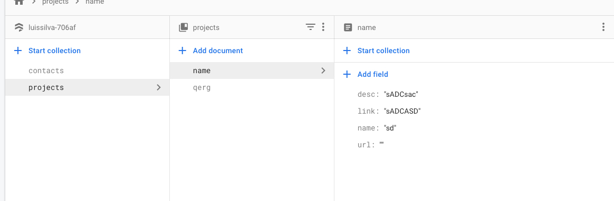Open the projects column three-dot menu
This screenshot has height=201, width=614.
(323, 27)
